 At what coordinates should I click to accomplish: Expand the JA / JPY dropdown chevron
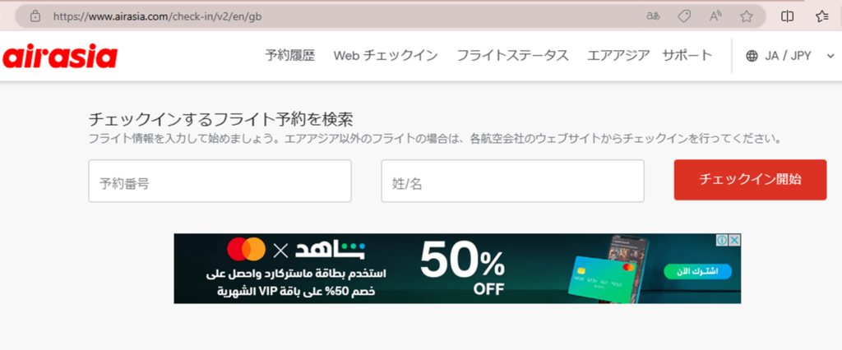coord(830,56)
